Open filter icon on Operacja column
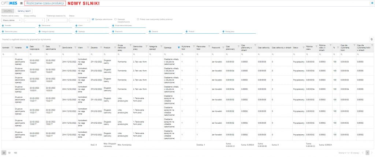The height and width of the screenshot is (157, 375). tap(178, 48)
